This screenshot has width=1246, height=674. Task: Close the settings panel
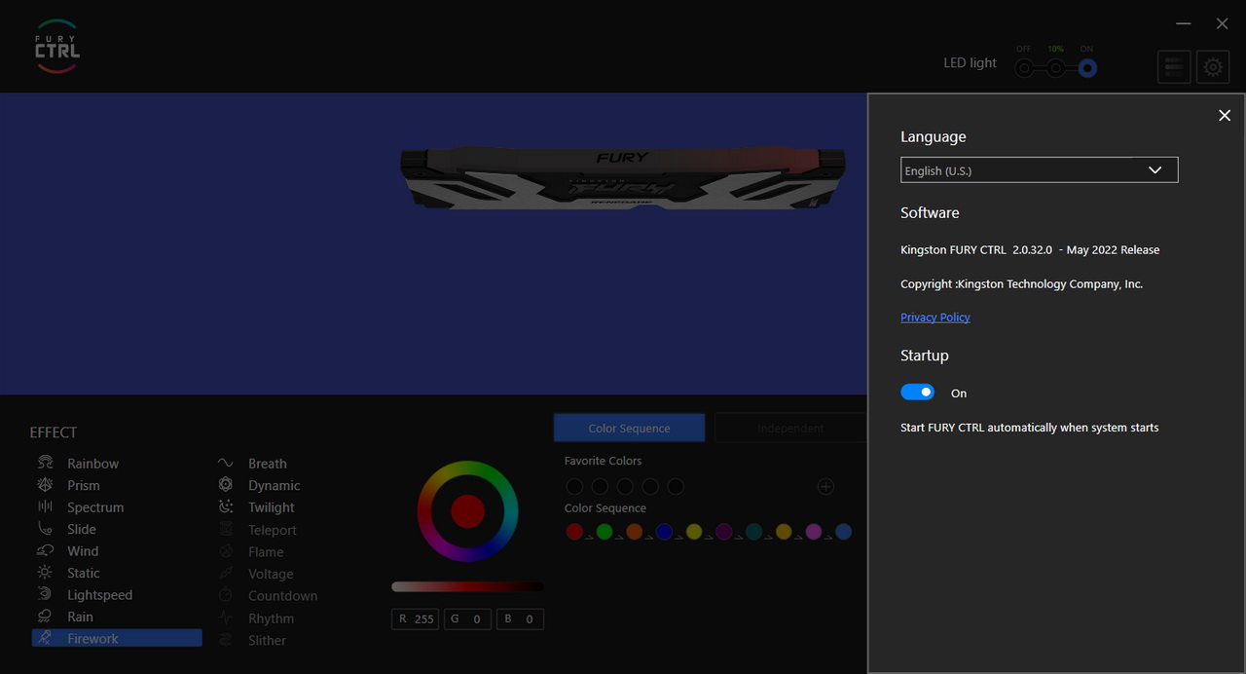(1225, 115)
